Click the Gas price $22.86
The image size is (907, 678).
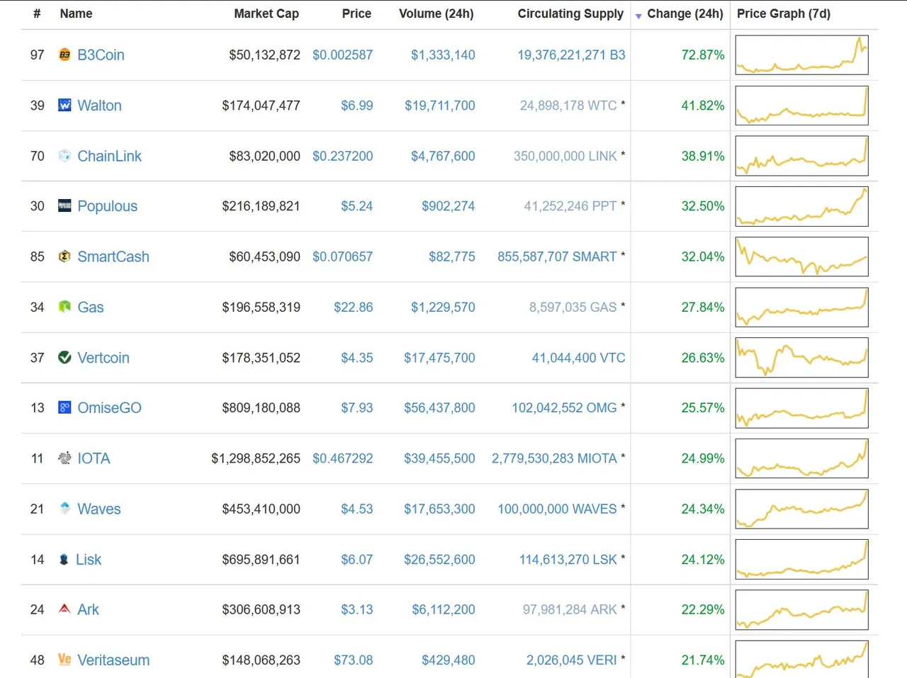[x=353, y=307]
